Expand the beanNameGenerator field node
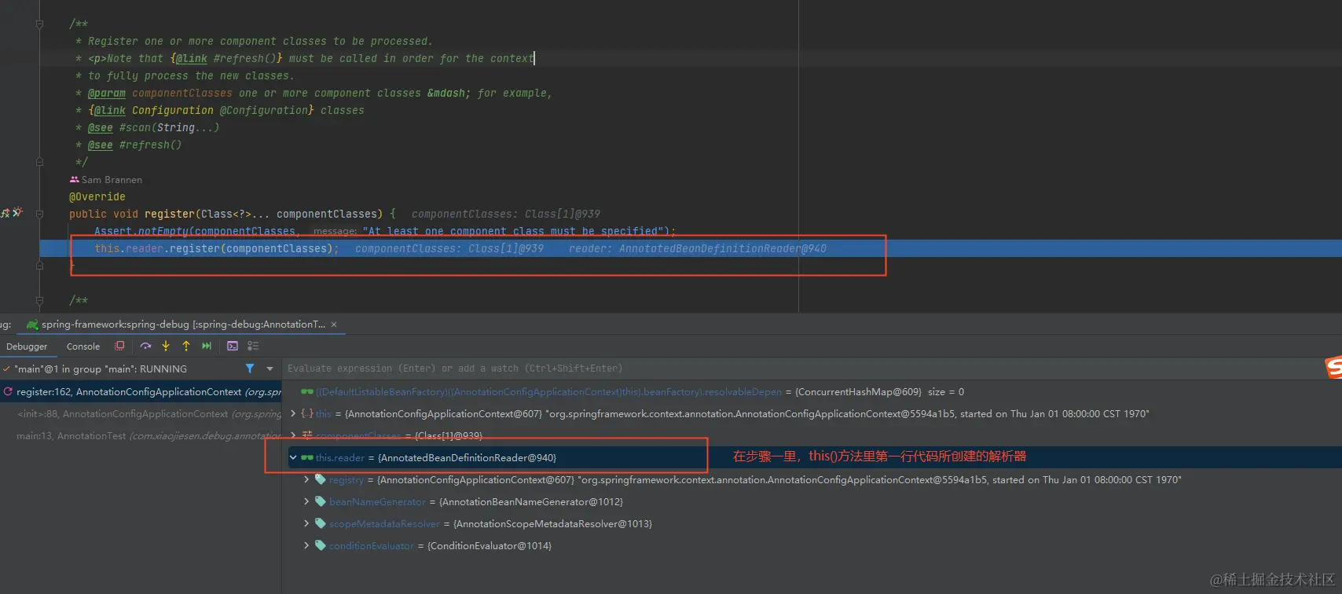Screen dimensions: 1342x594 click(306, 501)
